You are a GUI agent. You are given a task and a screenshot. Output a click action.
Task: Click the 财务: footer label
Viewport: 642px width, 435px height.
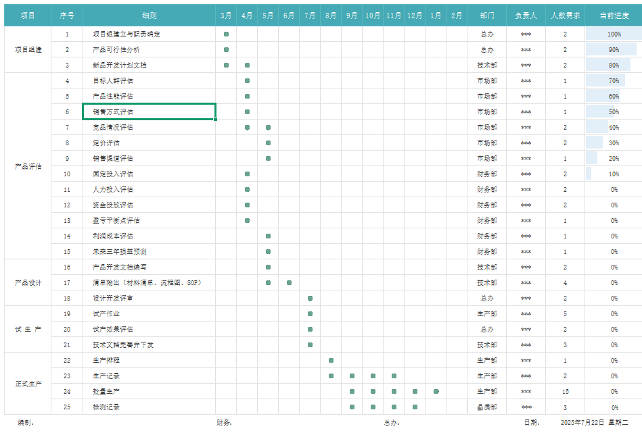pyautogui.click(x=225, y=423)
